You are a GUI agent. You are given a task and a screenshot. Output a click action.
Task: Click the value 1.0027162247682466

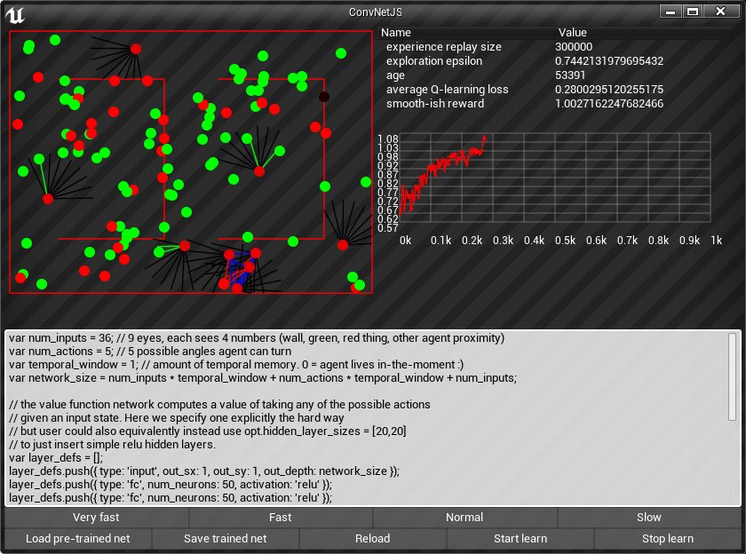[609, 104]
